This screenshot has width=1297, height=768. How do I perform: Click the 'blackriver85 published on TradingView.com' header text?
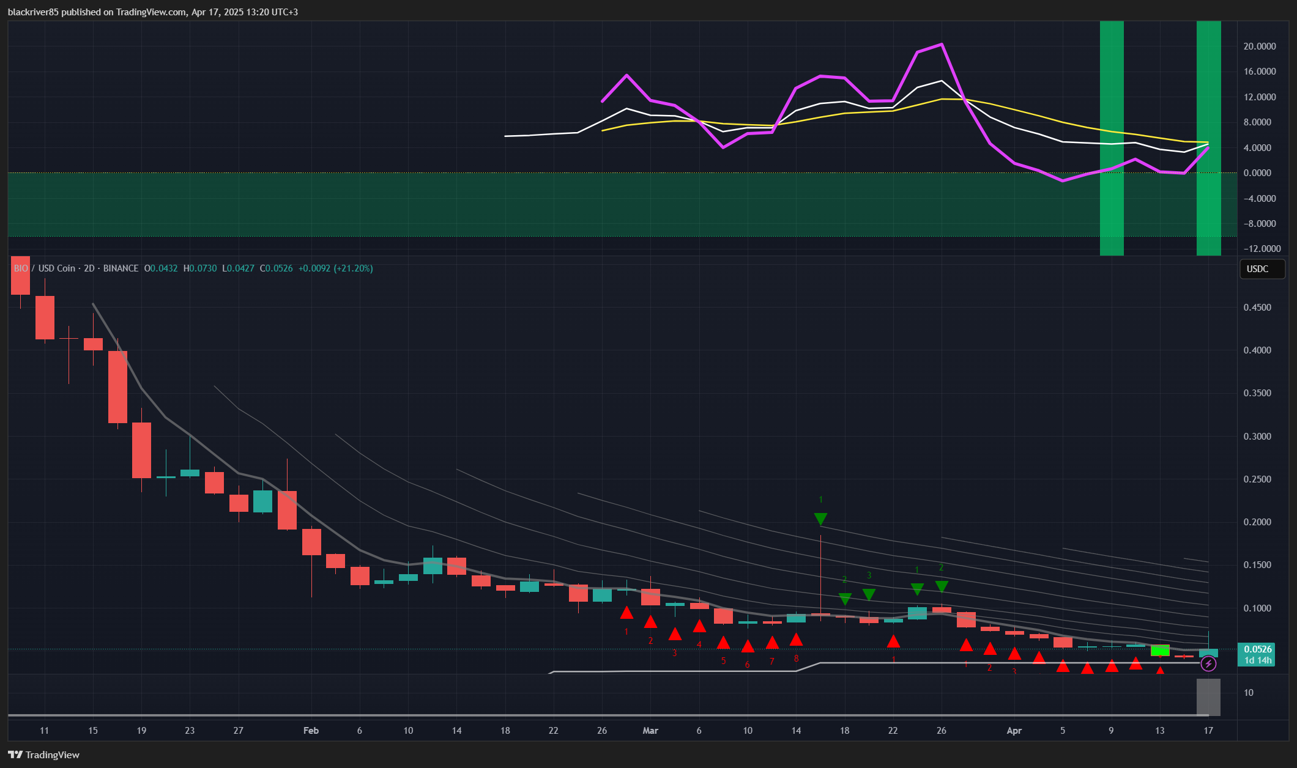[x=97, y=12]
